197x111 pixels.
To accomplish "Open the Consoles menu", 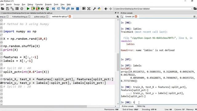I will click(39, 4).
